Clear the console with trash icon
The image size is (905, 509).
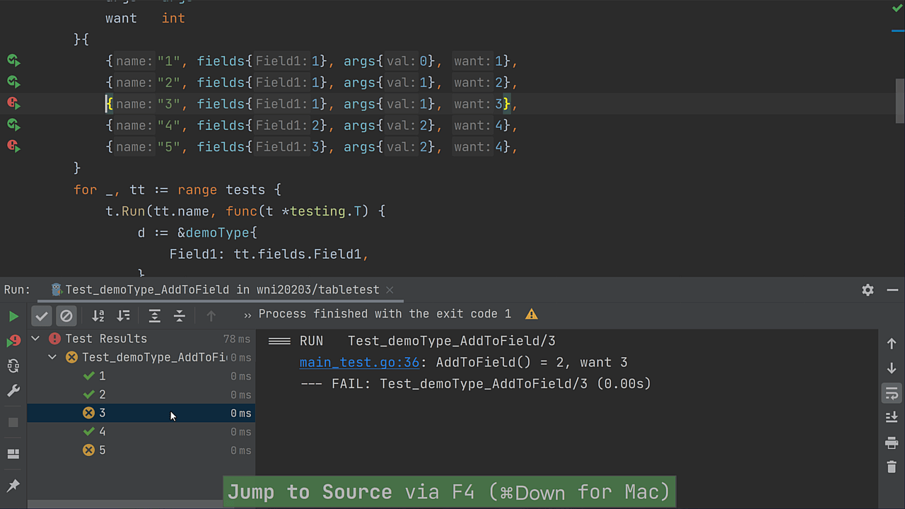click(x=892, y=467)
